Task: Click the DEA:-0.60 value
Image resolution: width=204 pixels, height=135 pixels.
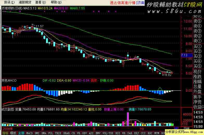Action: coord(64,81)
